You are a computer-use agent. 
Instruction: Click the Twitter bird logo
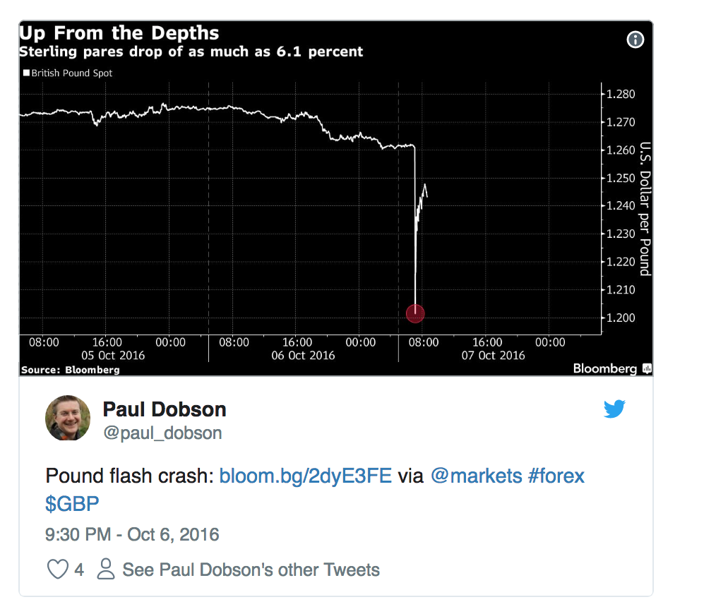(x=614, y=409)
